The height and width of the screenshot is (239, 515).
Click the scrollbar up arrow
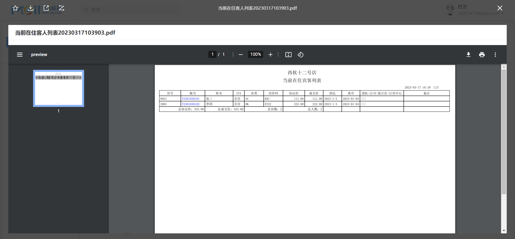point(504,67)
